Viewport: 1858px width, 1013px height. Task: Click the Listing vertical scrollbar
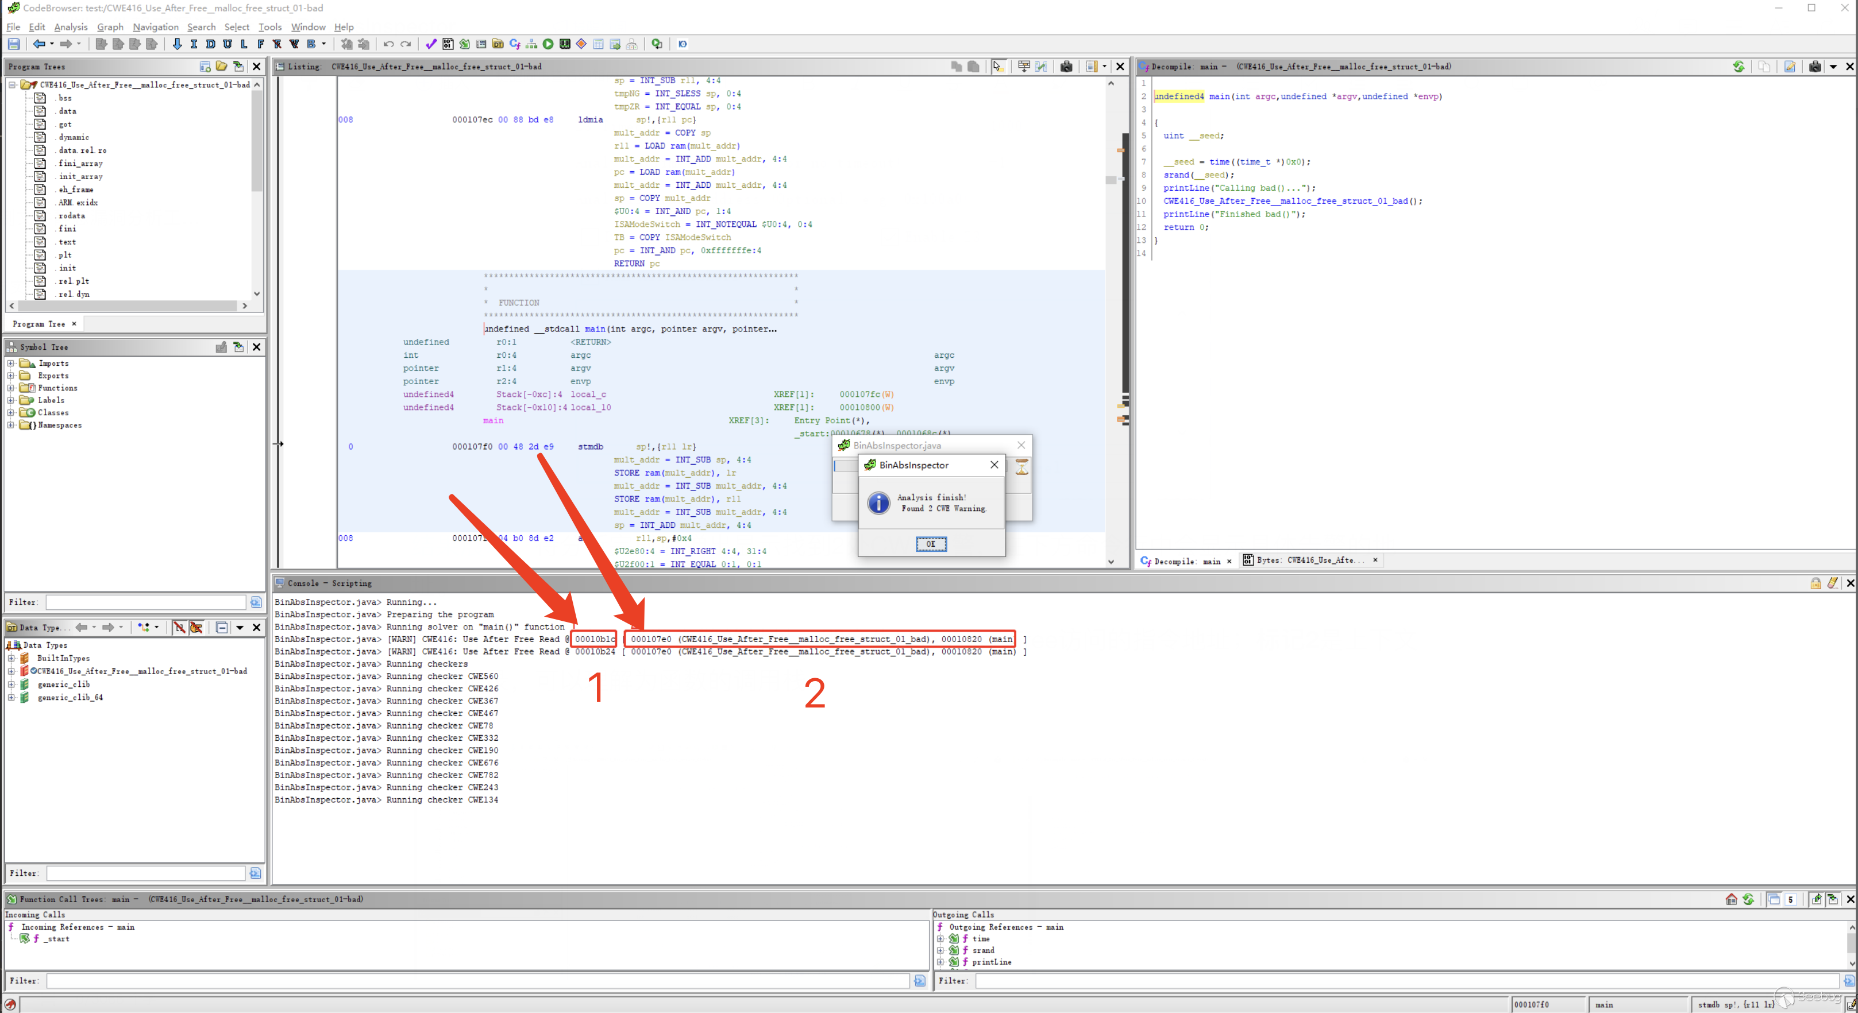(1111, 324)
